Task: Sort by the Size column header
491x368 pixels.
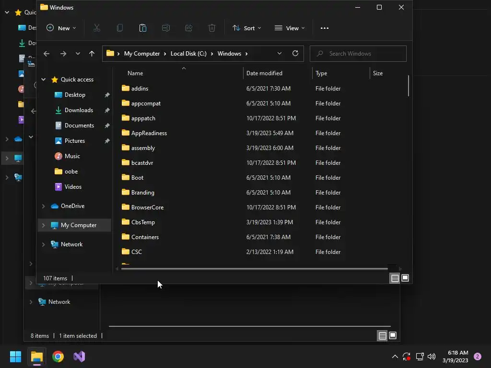Action: (388, 73)
